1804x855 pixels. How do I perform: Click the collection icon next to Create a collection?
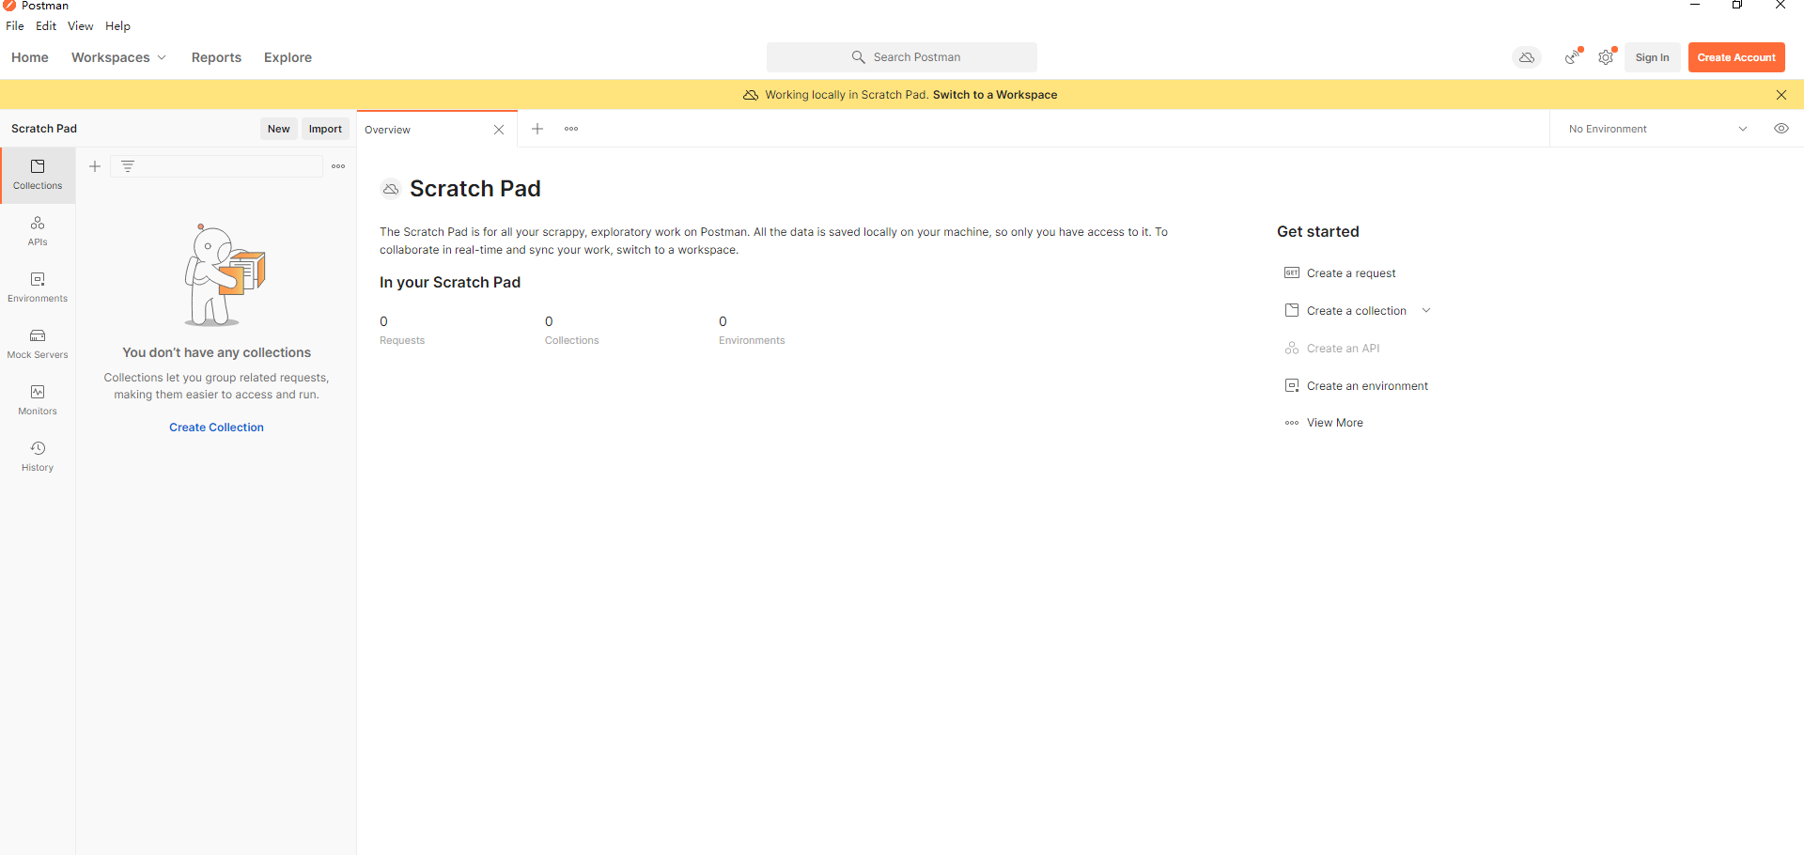pyautogui.click(x=1292, y=310)
